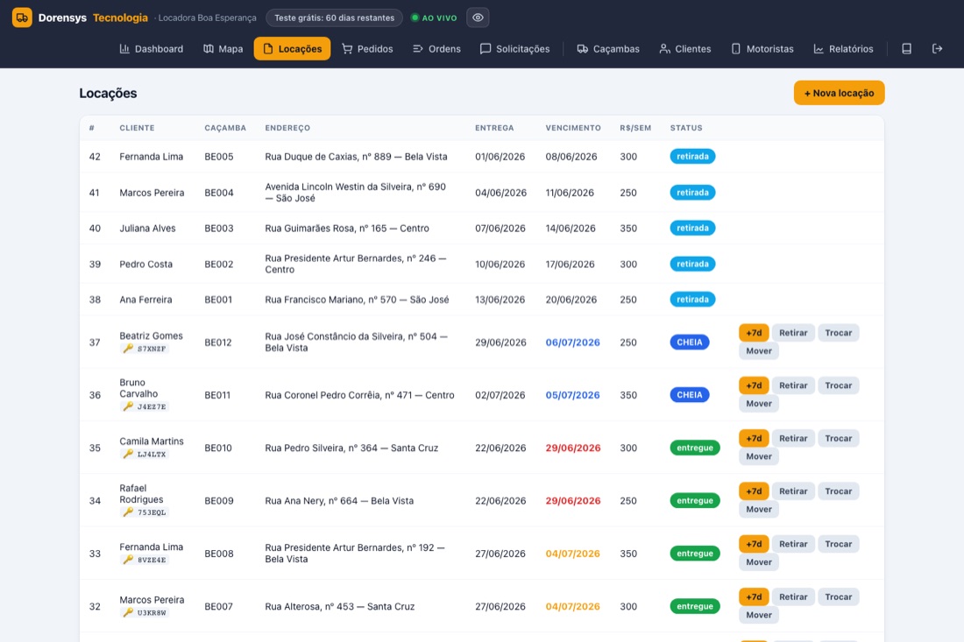Click the key code 753EQL badge

(145, 512)
